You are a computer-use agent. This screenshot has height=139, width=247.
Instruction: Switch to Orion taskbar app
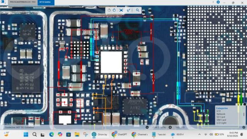click(100, 134)
